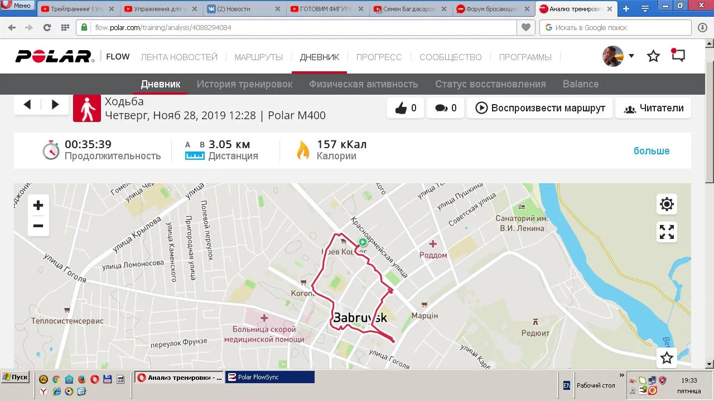This screenshot has height=401, width=714.
Task: Select the 'История тренировок' sub-tab
Action: click(244, 84)
